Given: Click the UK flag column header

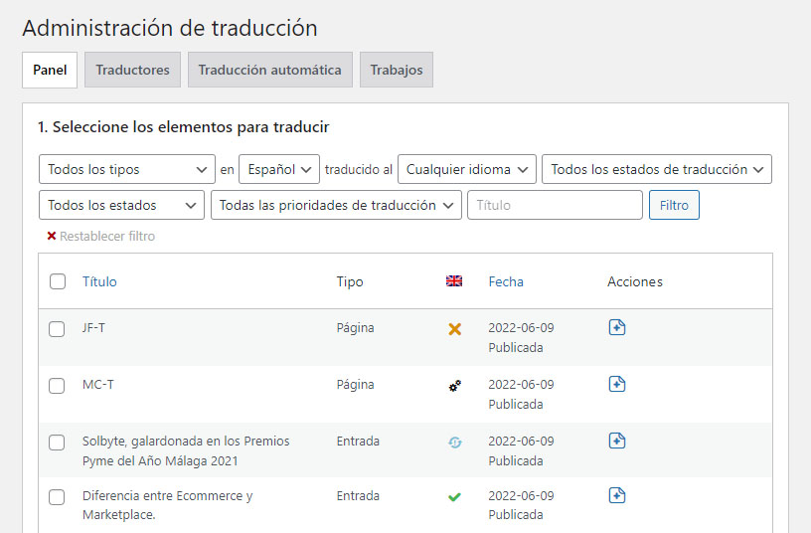Looking at the screenshot, I should pos(454,281).
